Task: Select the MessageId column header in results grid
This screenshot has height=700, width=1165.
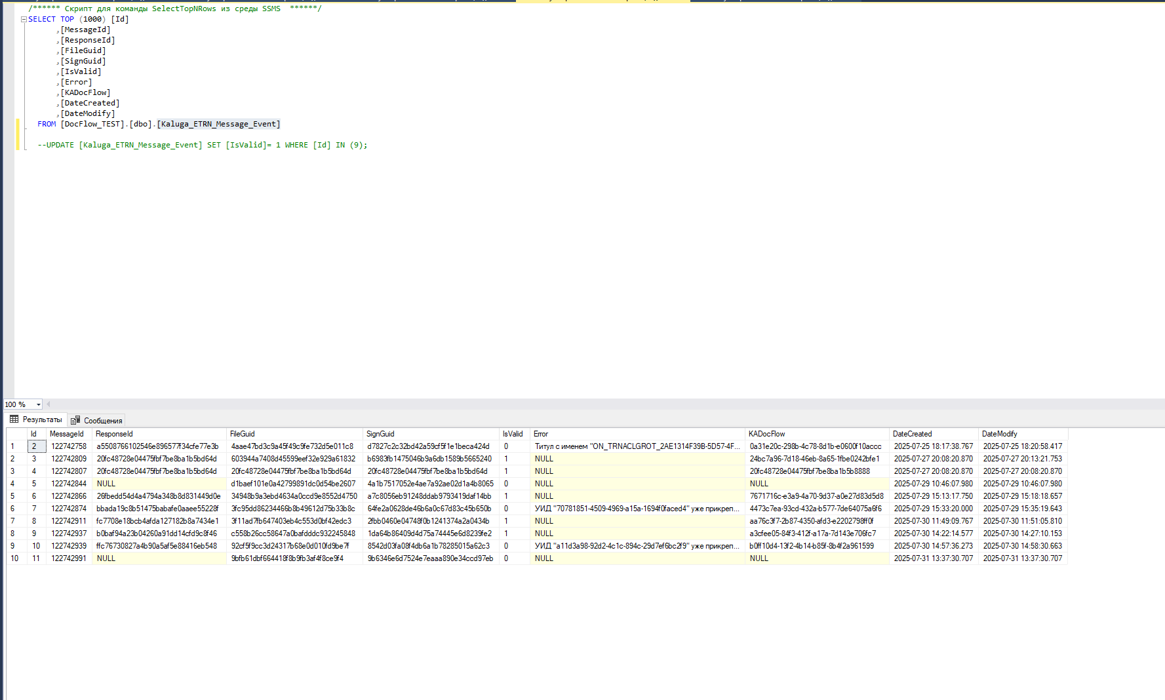Action: point(69,434)
